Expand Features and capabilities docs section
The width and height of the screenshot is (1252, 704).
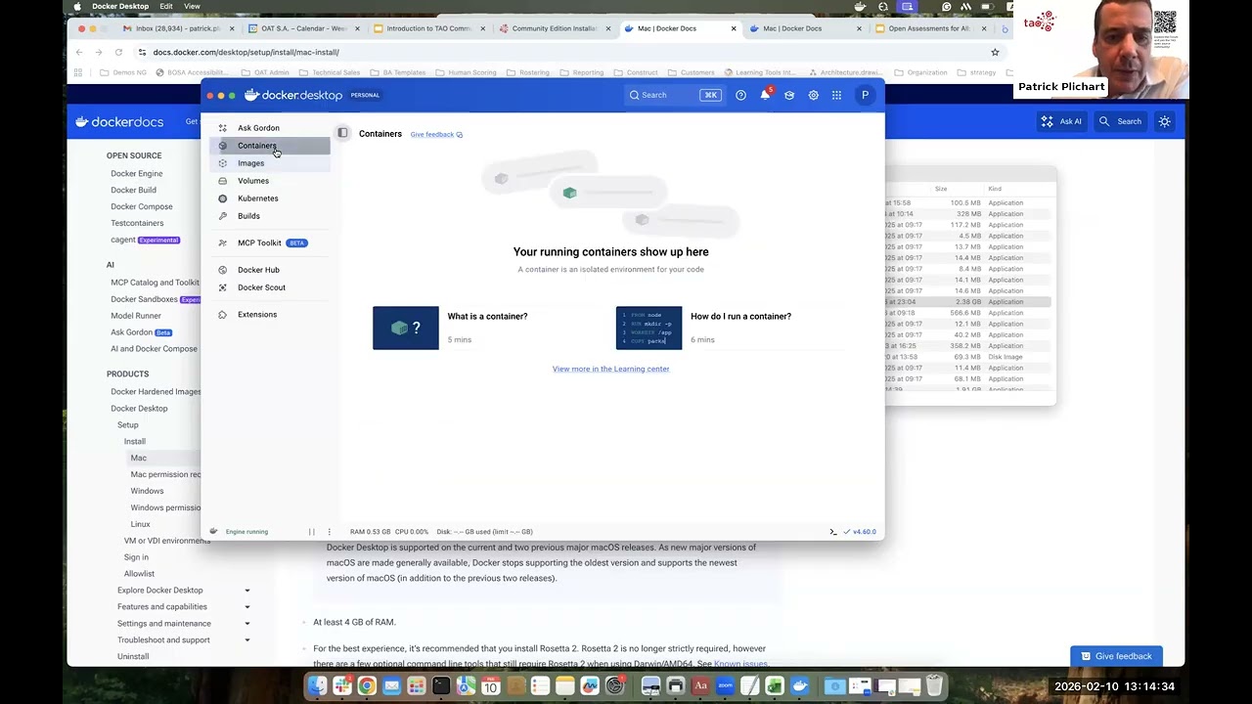click(246, 607)
